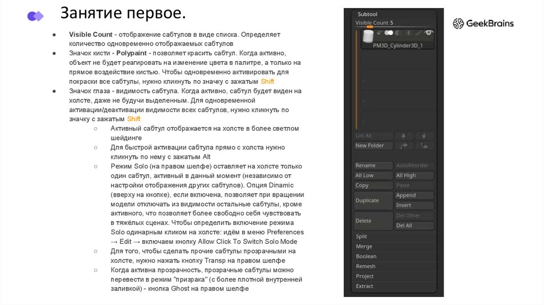Click the cylinder thumbnail of the subtool
Screen dimensions: 544x305
pyautogui.click(x=368, y=37)
